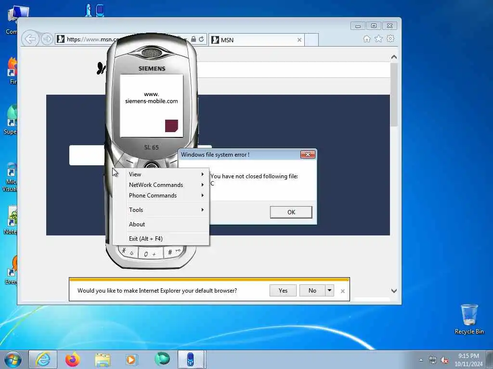Select the phone emulator taskbar button
The width and height of the screenshot is (493, 369).
191,359
